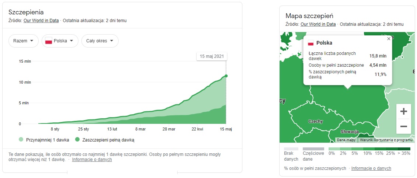Open 'Warunki korzystania z programu' map terms

[386, 140]
